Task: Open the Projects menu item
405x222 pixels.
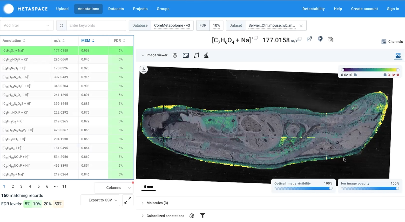Action: (x=140, y=9)
